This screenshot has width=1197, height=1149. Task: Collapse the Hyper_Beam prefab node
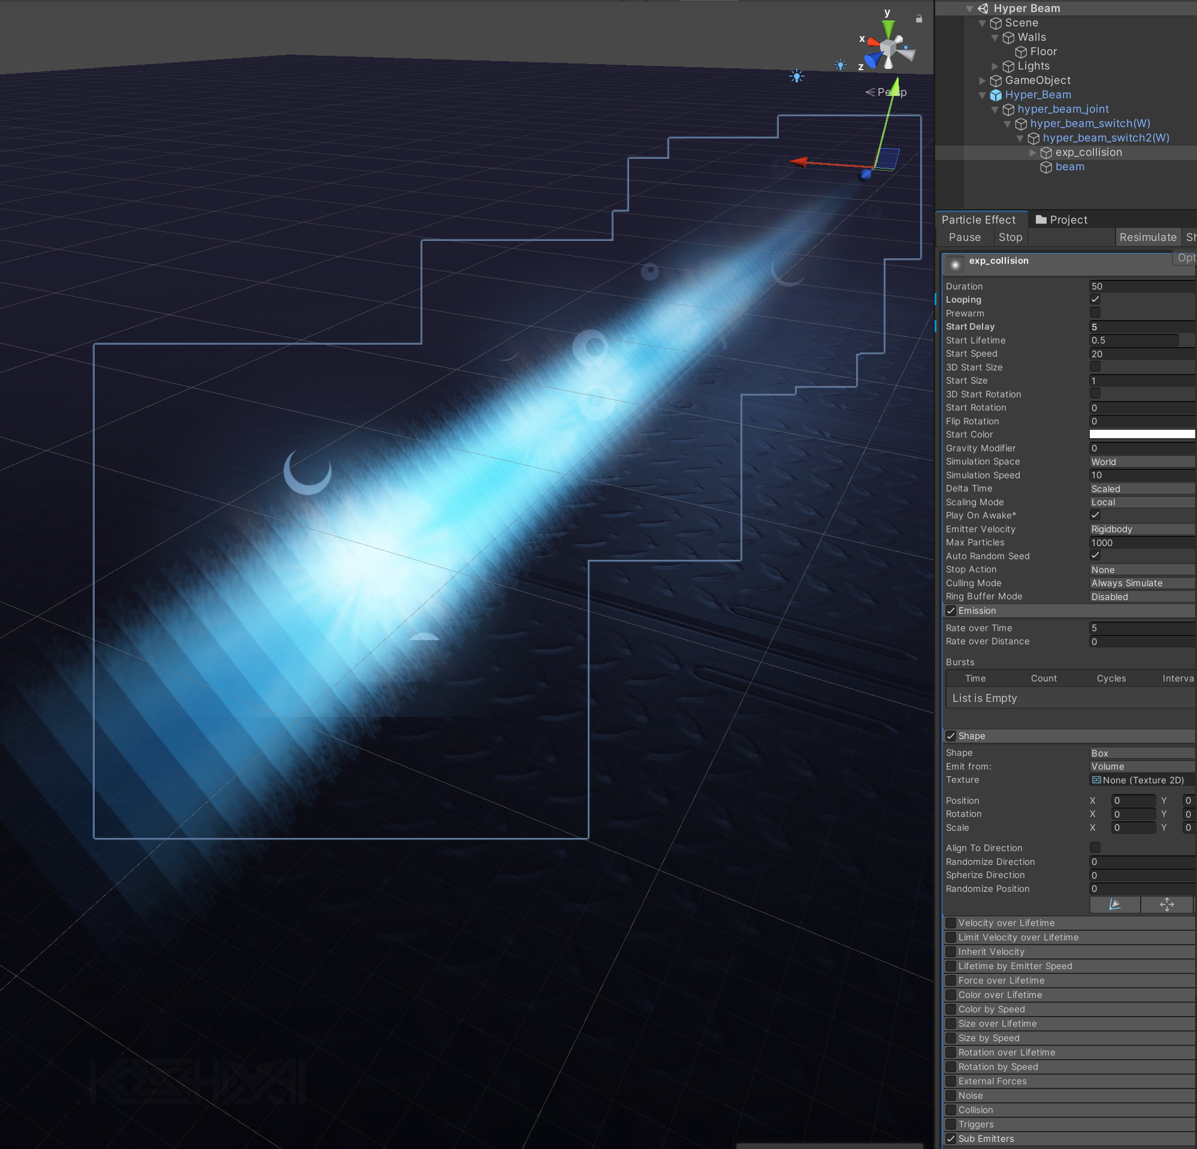click(x=982, y=95)
